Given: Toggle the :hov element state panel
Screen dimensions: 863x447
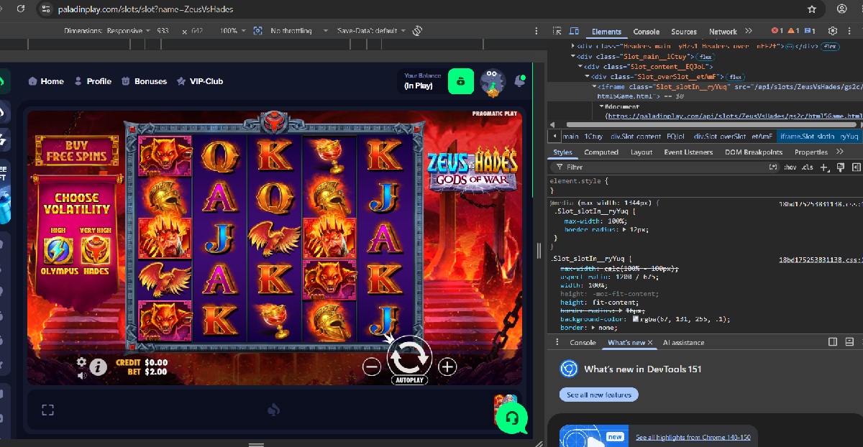Looking at the screenshot, I should click(790, 167).
